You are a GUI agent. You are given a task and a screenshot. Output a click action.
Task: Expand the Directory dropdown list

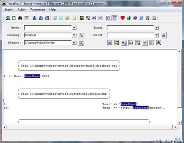74,43
